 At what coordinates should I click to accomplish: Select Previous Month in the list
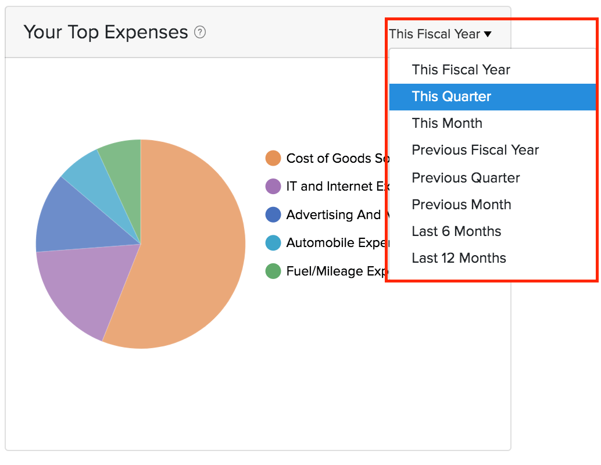click(462, 205)
